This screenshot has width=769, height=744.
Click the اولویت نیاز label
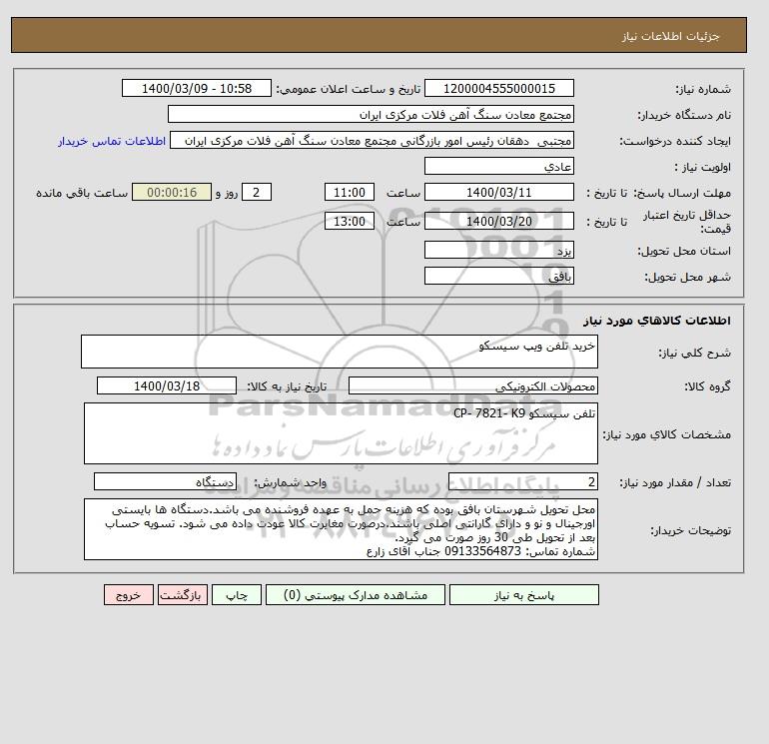702,167
